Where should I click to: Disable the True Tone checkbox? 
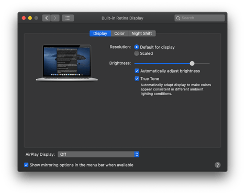tap(137, 78)
